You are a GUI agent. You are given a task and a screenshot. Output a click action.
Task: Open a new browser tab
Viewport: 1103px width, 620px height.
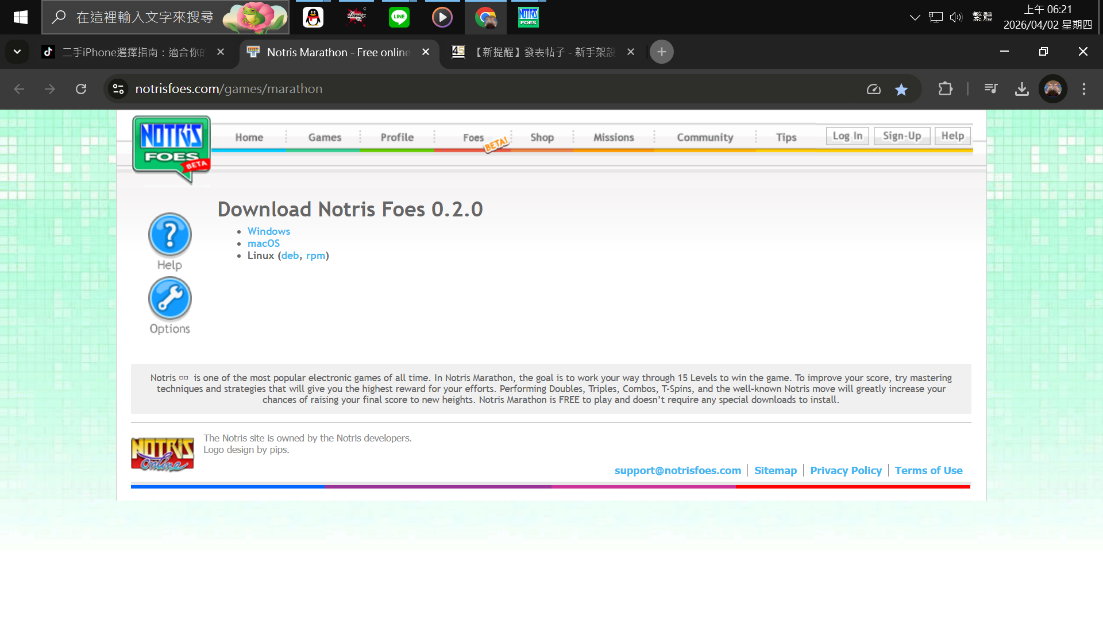click(662, 52)
